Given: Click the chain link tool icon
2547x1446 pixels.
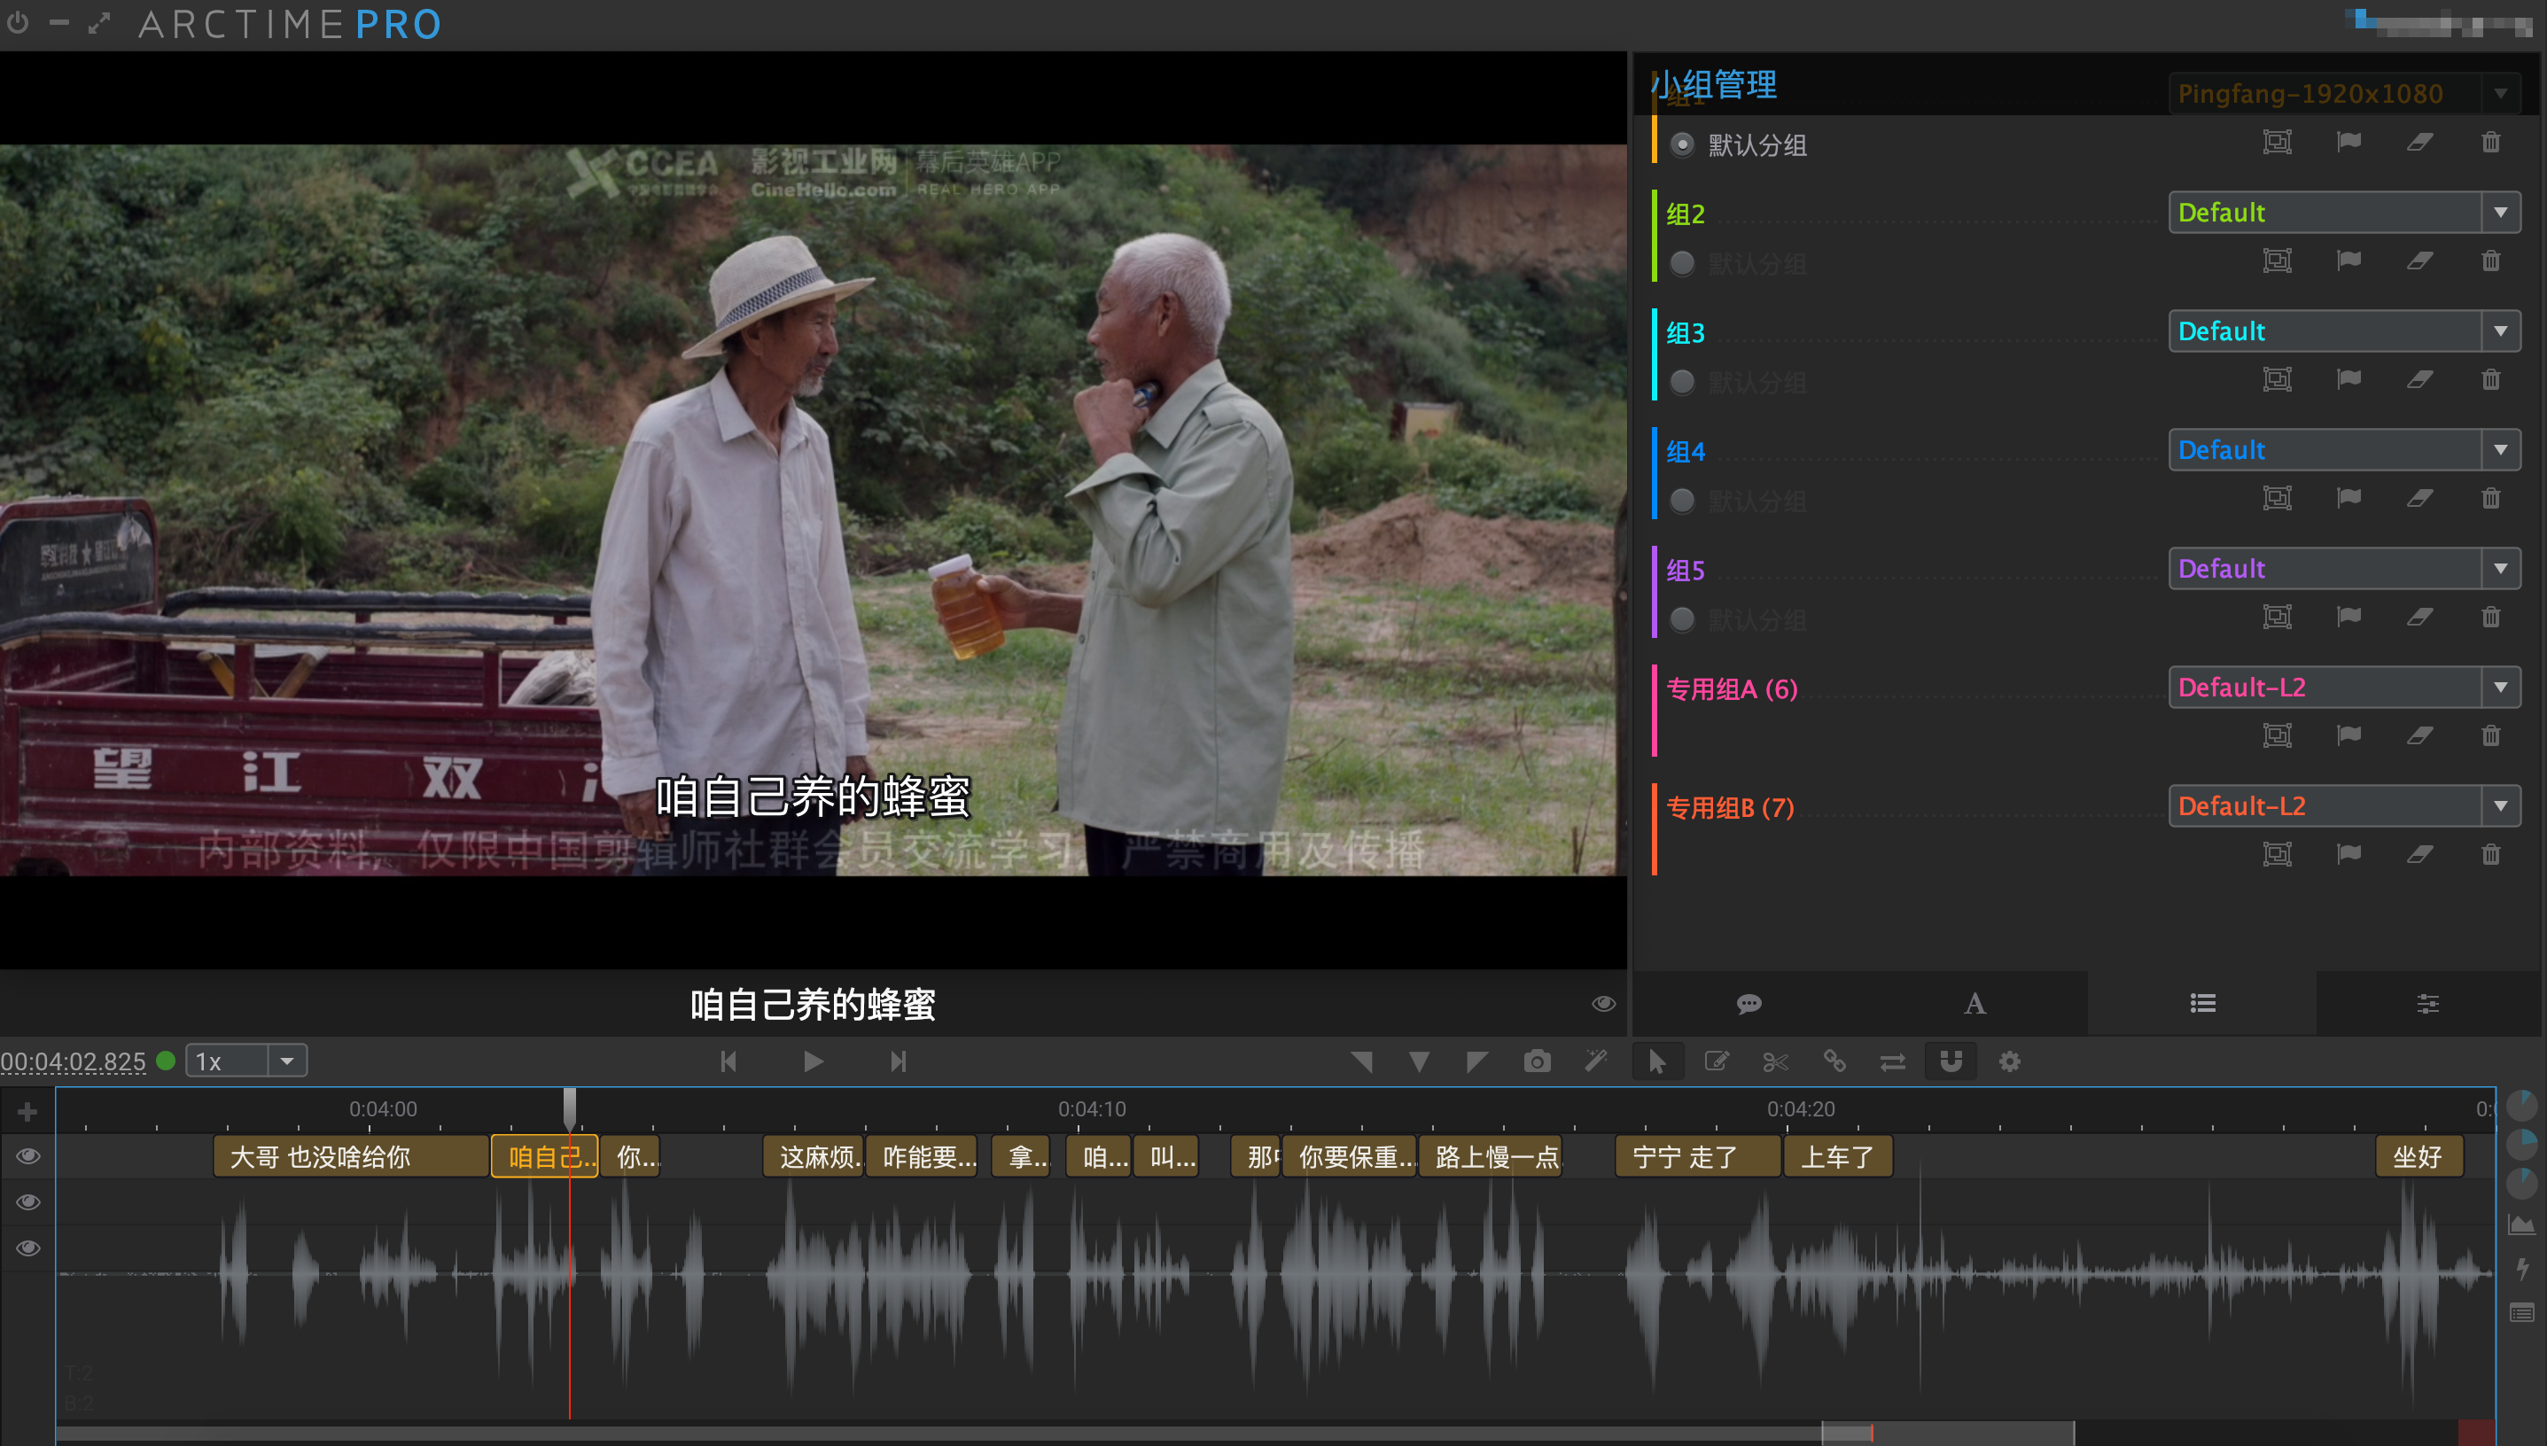Looking at the screenshot, I should (1834, 1061).
